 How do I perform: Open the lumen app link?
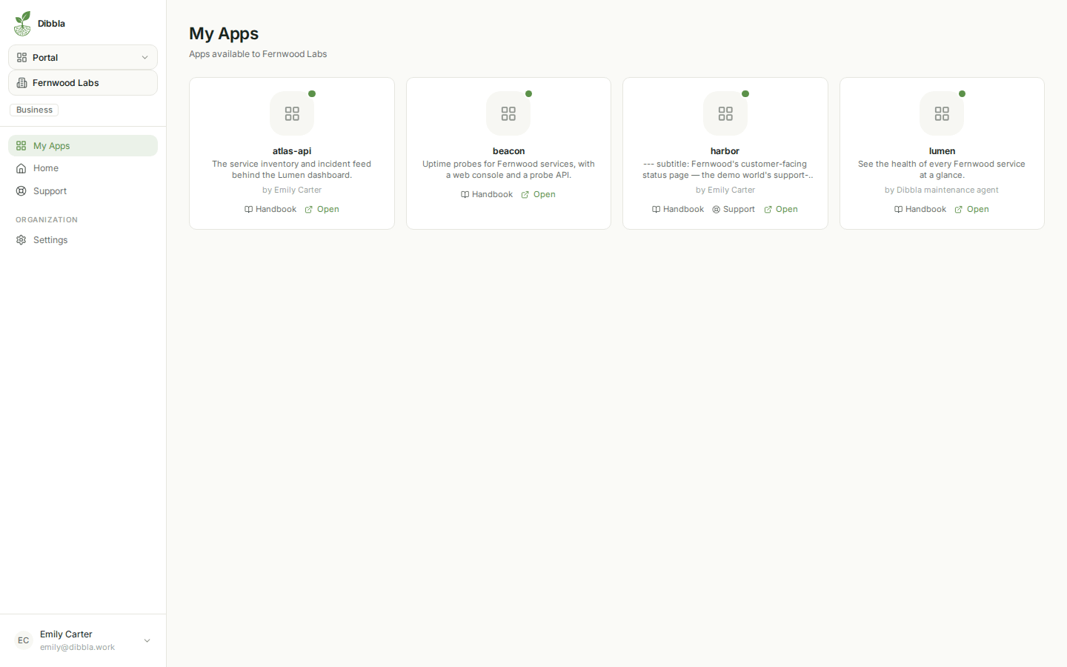972,210
